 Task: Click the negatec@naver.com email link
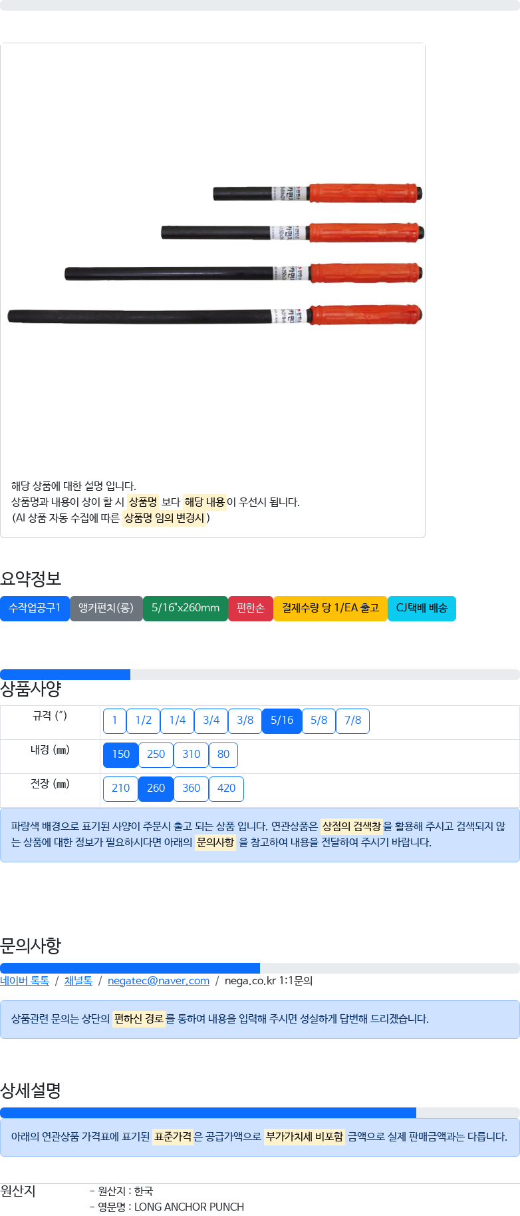(158, 980)
